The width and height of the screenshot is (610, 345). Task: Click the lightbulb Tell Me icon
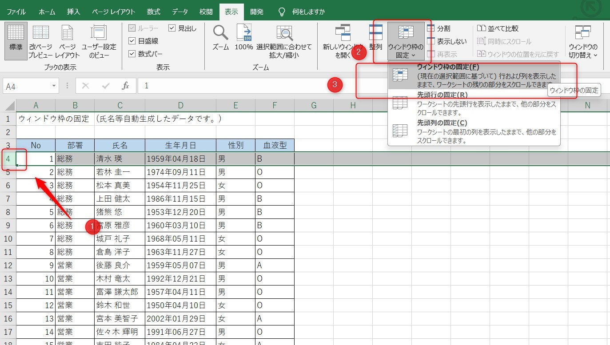tap(281, 12)
